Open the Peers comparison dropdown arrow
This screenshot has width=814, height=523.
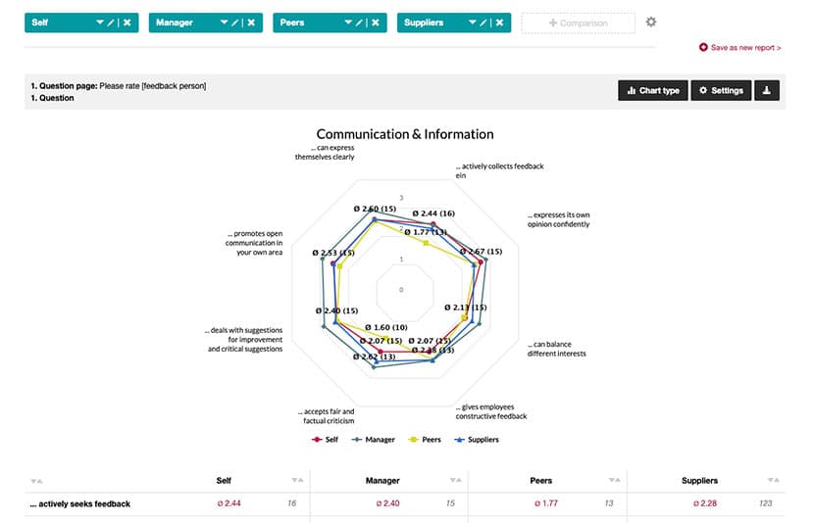click(348, 23)
